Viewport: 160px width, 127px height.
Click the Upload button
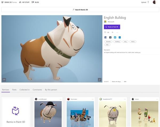pyautogui.click(x=145, y=2)
